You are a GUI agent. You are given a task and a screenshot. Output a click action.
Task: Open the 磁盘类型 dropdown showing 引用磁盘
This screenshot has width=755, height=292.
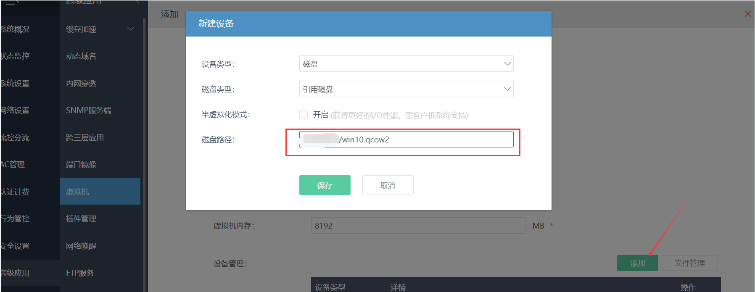tap(406, 89)
